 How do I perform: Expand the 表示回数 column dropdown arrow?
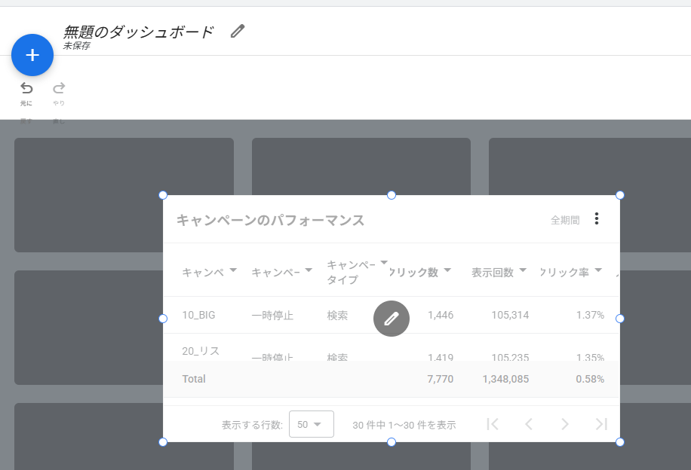(x=524, y=270)
